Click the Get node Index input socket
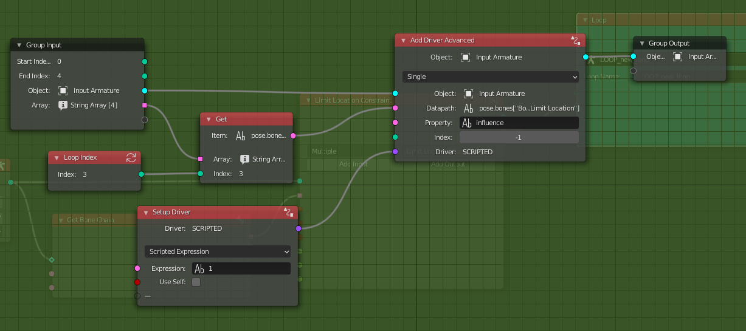 point(201,174)
